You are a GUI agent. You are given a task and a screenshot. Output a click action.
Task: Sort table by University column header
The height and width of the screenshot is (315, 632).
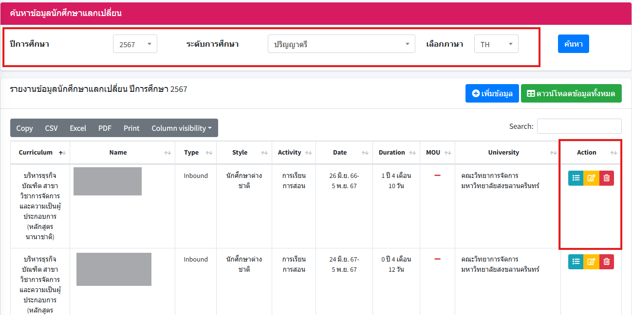[503, 153]
